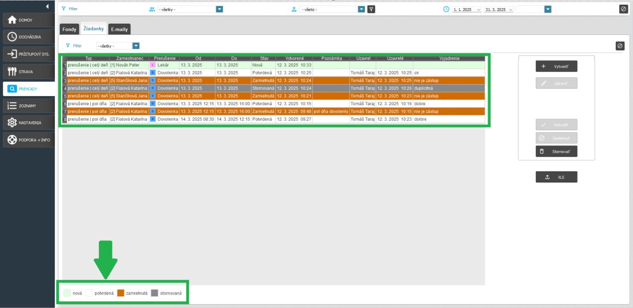Click the clear icon in the Žiadanky filter row

(x=620, y=46)
